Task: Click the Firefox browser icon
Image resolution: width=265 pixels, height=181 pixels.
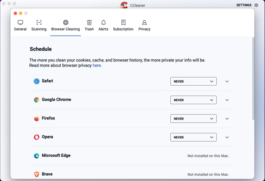Action: 37,119
